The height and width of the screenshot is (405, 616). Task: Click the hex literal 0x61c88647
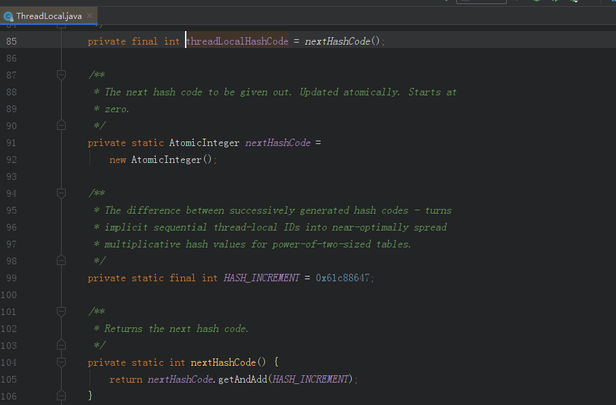344,278
